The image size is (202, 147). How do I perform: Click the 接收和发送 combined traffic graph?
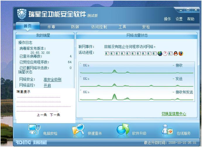pyautogui.click(x=137, y=95)
